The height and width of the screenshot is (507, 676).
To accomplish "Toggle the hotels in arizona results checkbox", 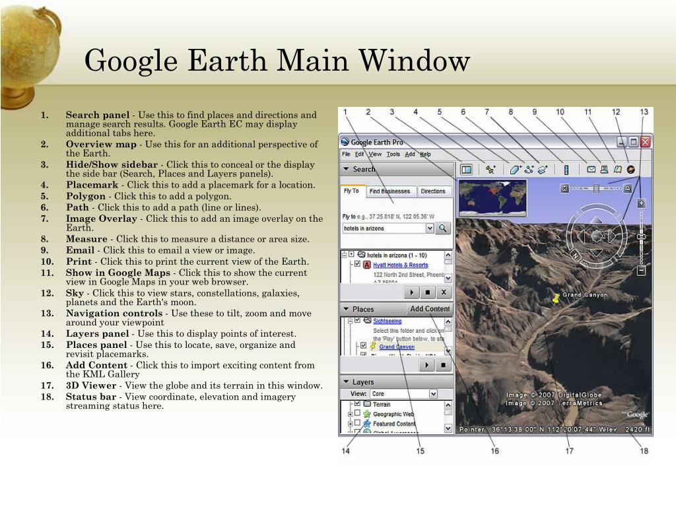I will click(351, 254).
